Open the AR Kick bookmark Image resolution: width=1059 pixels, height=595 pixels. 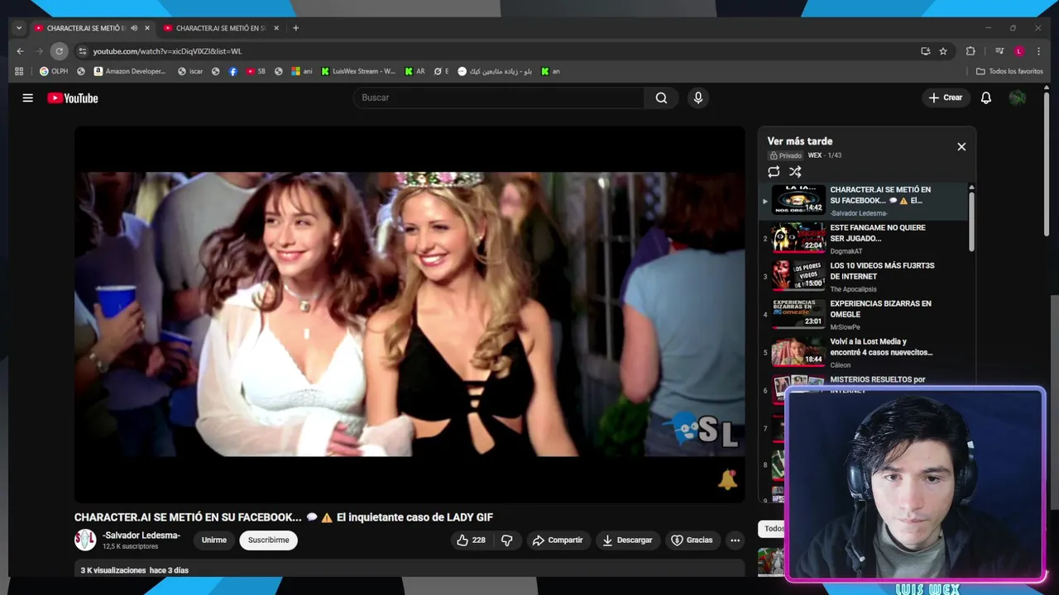click(x=414, y=71)
